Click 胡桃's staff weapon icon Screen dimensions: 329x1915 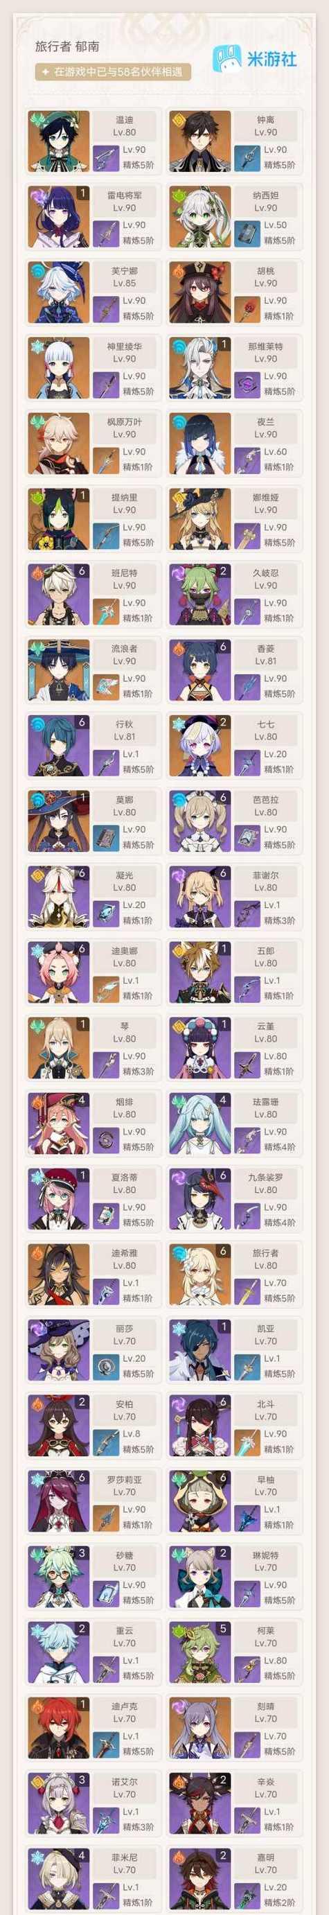click(247, 309)
